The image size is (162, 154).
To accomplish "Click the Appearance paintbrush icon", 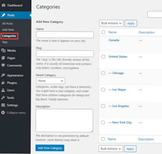I will point(3,75).
